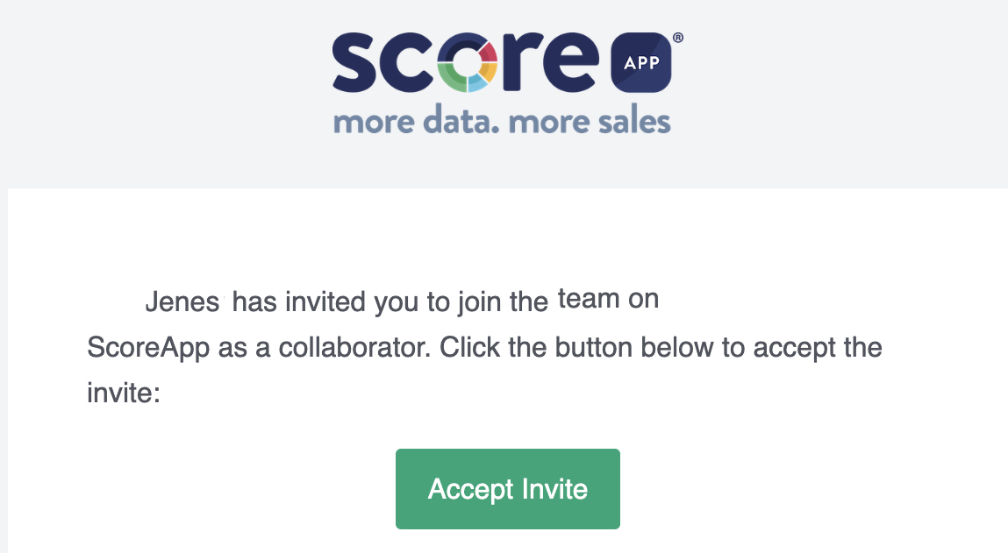Click the registered trademark symbol
This screenshot has height=553, width=1008.
pos(677,38)
